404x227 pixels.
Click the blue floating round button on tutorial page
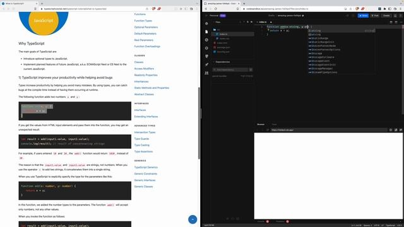pos(193,219)
